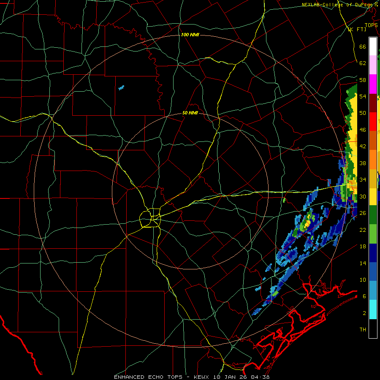This screenshot has height=380, width=380.
Task: Click the TH legend label
Action: [x=363, y=330]
